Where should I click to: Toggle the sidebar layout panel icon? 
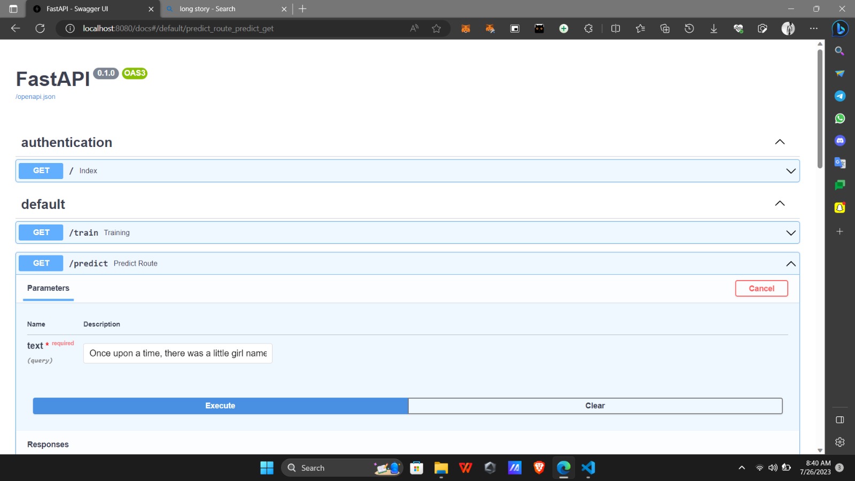[840, 420]
